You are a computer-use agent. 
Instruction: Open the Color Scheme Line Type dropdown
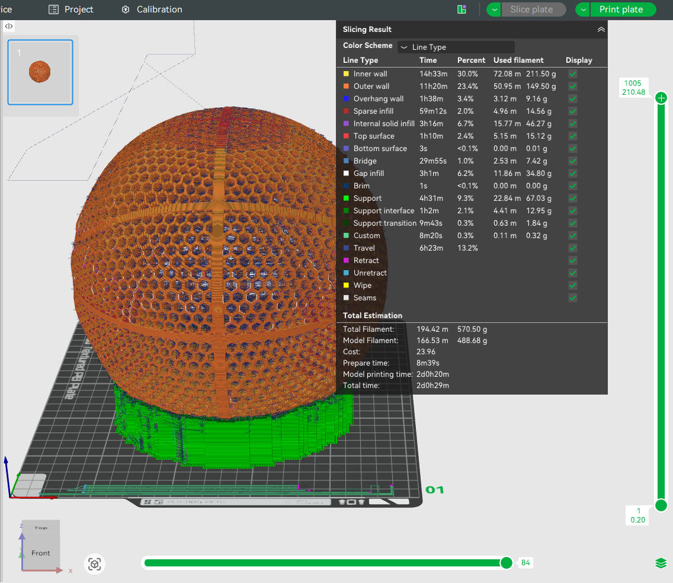point(456,47)
